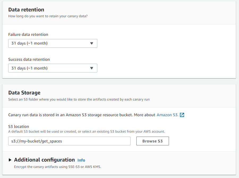The height and width of the screenshot is (178, 239).
Task: Click the Data retention section heading
Action: click(x=26, y=10)
